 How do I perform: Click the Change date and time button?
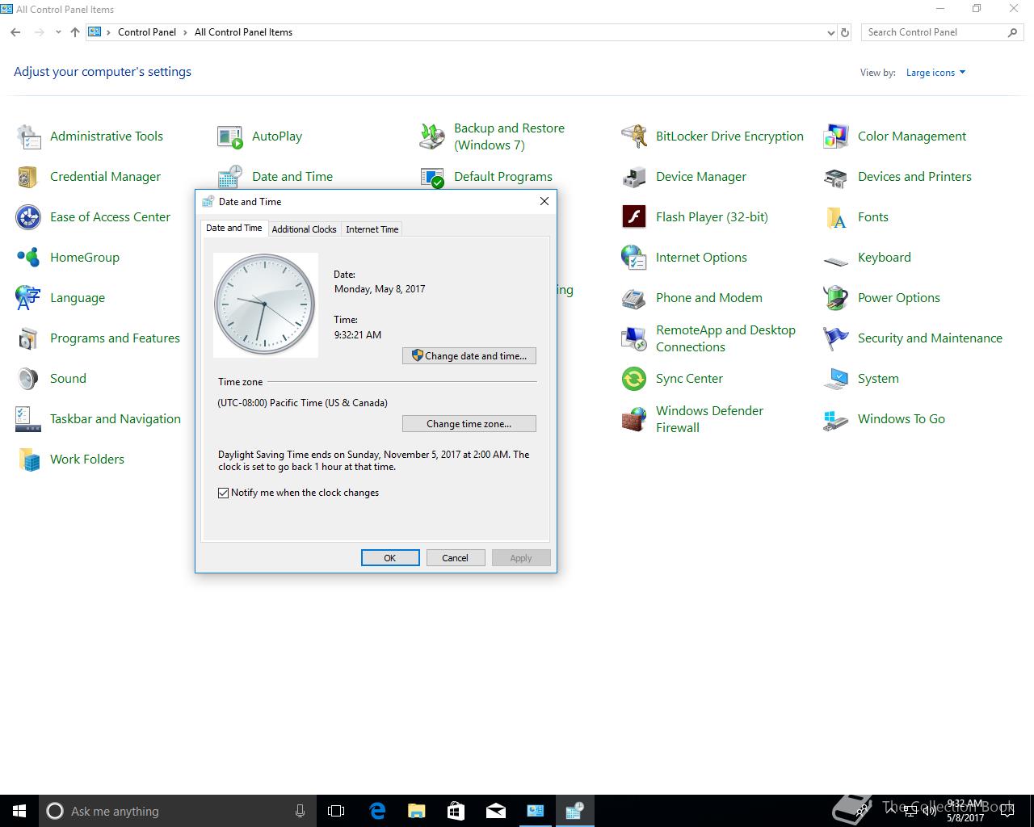tap(469, 355)
